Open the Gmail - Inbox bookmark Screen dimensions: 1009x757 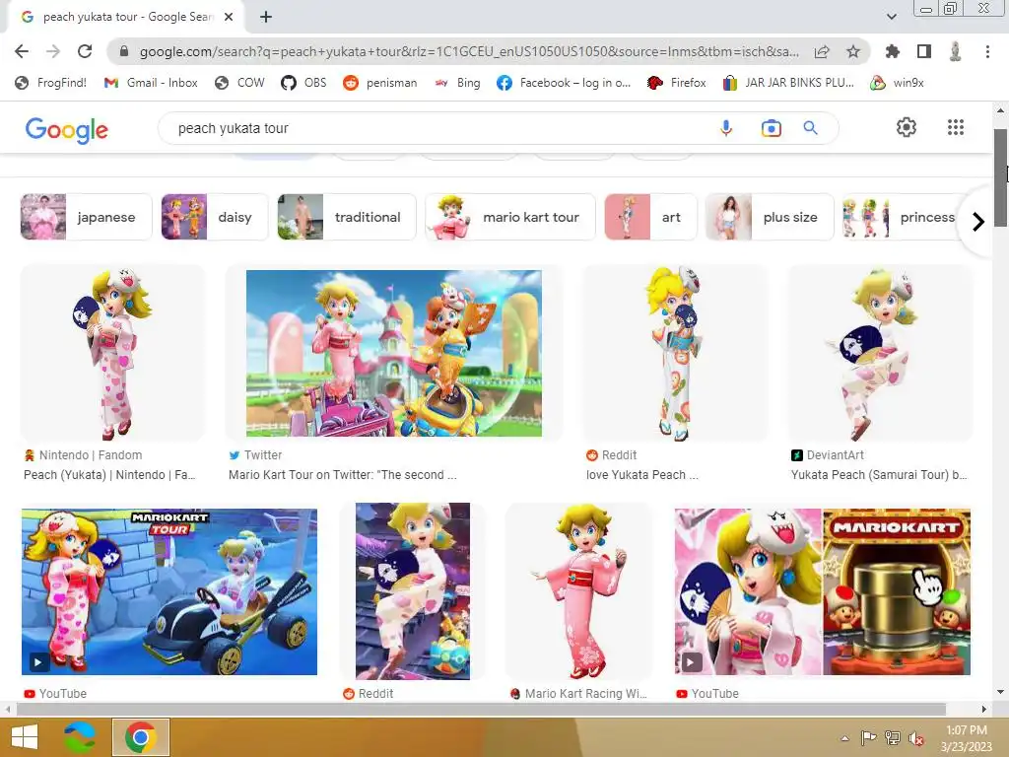point(151,83)
